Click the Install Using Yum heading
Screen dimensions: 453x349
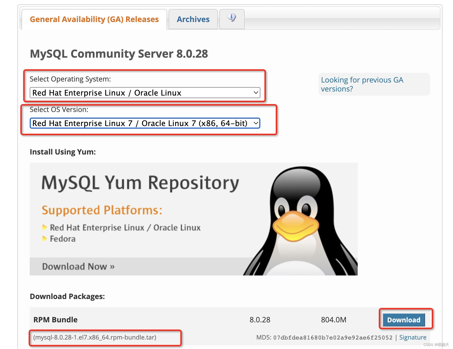pyautogui.click(x=62, y=152)
